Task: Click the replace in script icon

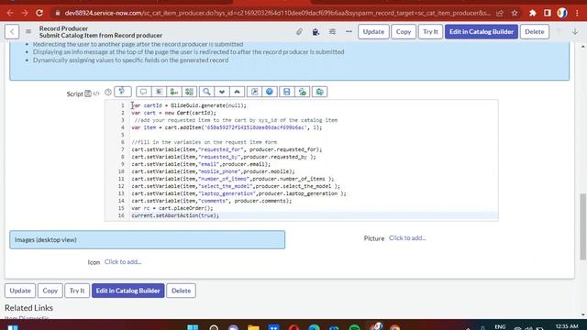Action: pyautogui.click(x=174, y=92)
